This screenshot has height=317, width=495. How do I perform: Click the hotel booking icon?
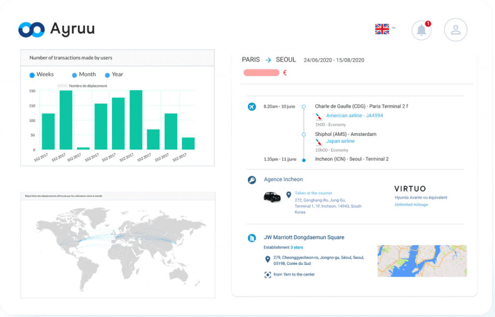pyautogui.click(x=252, y=238)
